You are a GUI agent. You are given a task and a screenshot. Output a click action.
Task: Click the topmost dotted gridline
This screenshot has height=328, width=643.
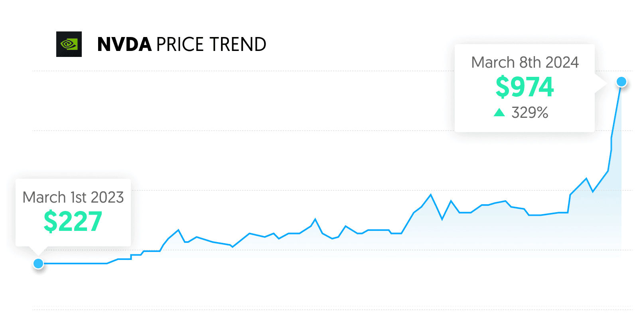click(x=239, y=71)
